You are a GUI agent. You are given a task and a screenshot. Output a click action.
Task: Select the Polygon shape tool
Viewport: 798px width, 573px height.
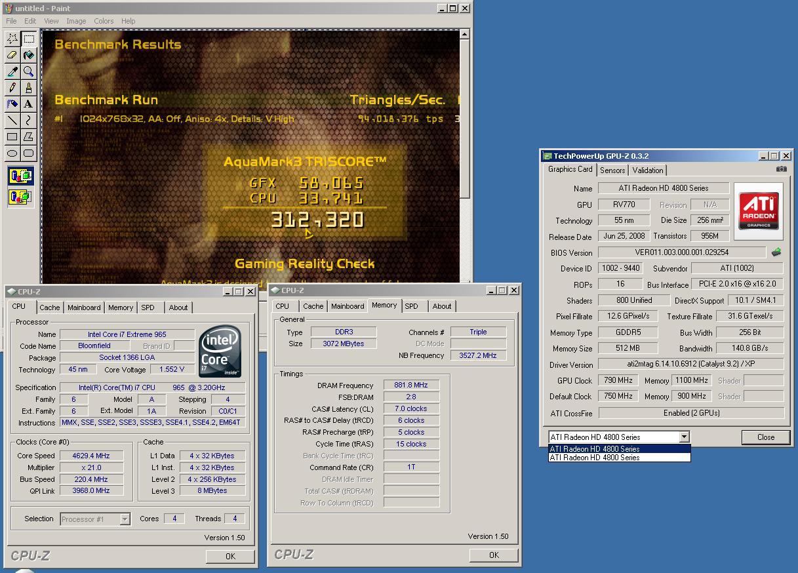(x=29, y=137)
